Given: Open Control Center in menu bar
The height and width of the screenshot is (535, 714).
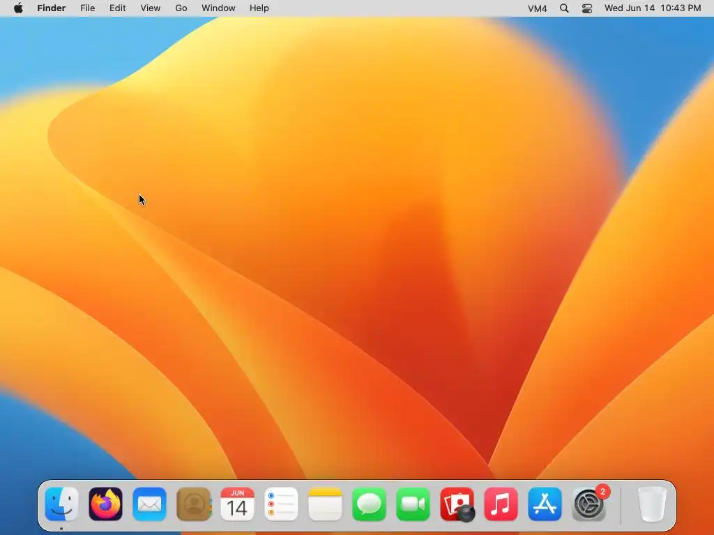Looking at the screenshot, I should 587,8.
